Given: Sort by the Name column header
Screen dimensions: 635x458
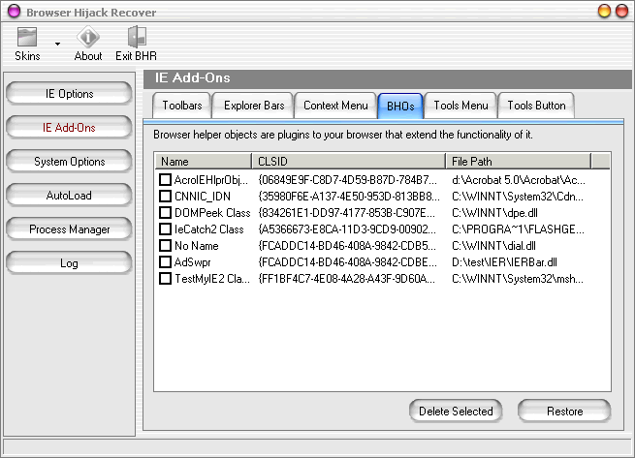Looking at the screenshot, I should 204,162.
